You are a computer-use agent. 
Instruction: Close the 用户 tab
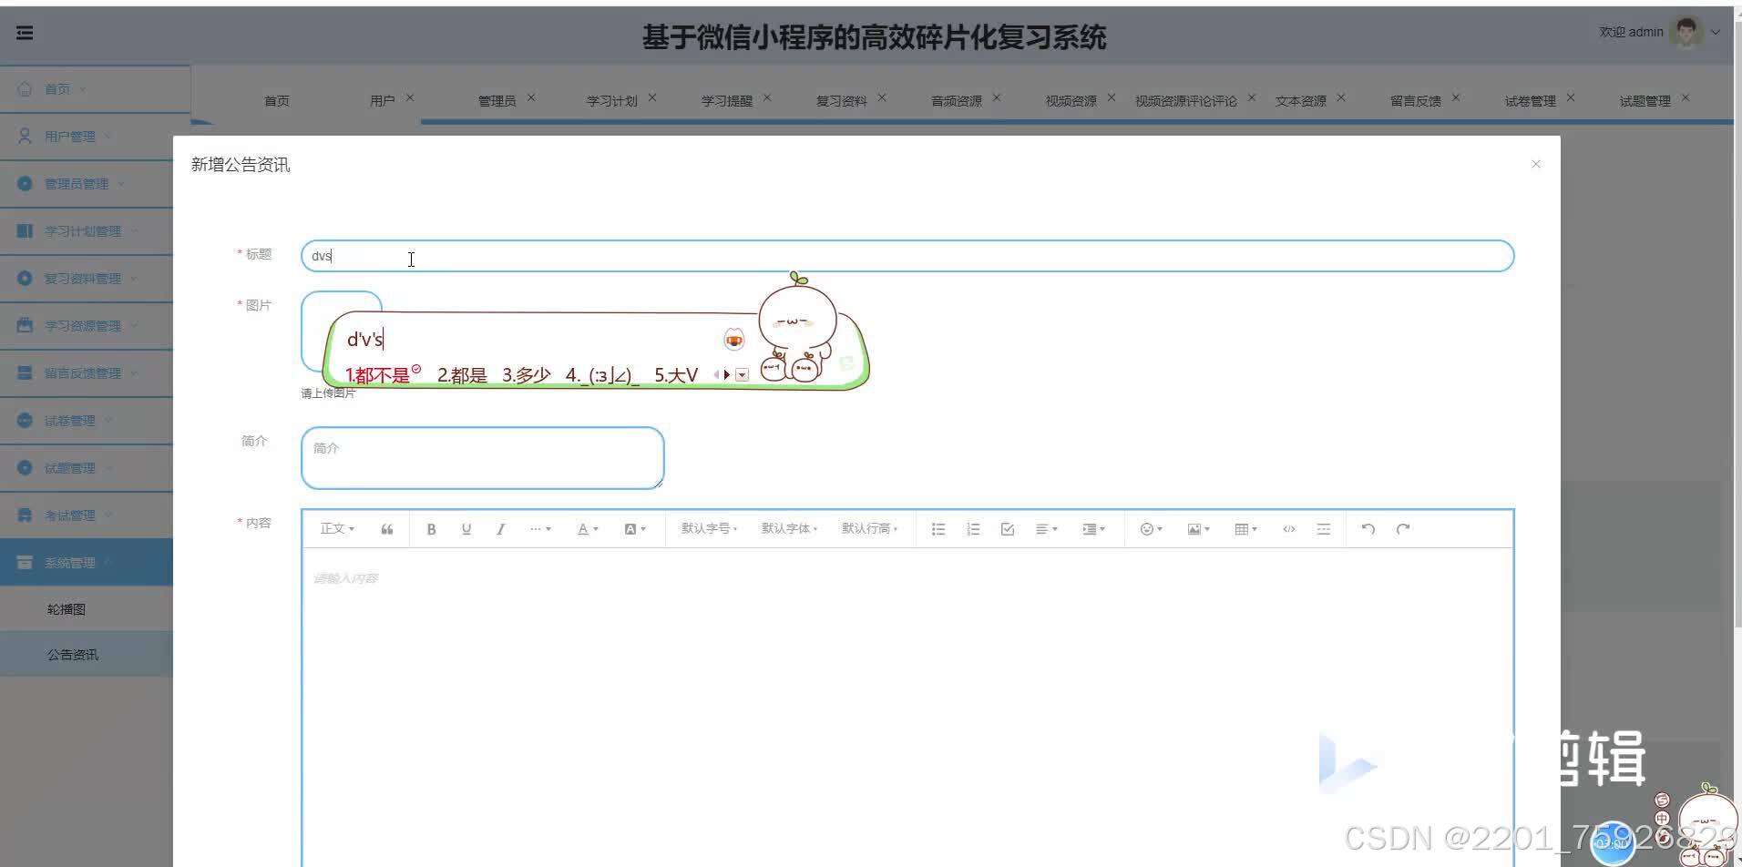[410, 97]
